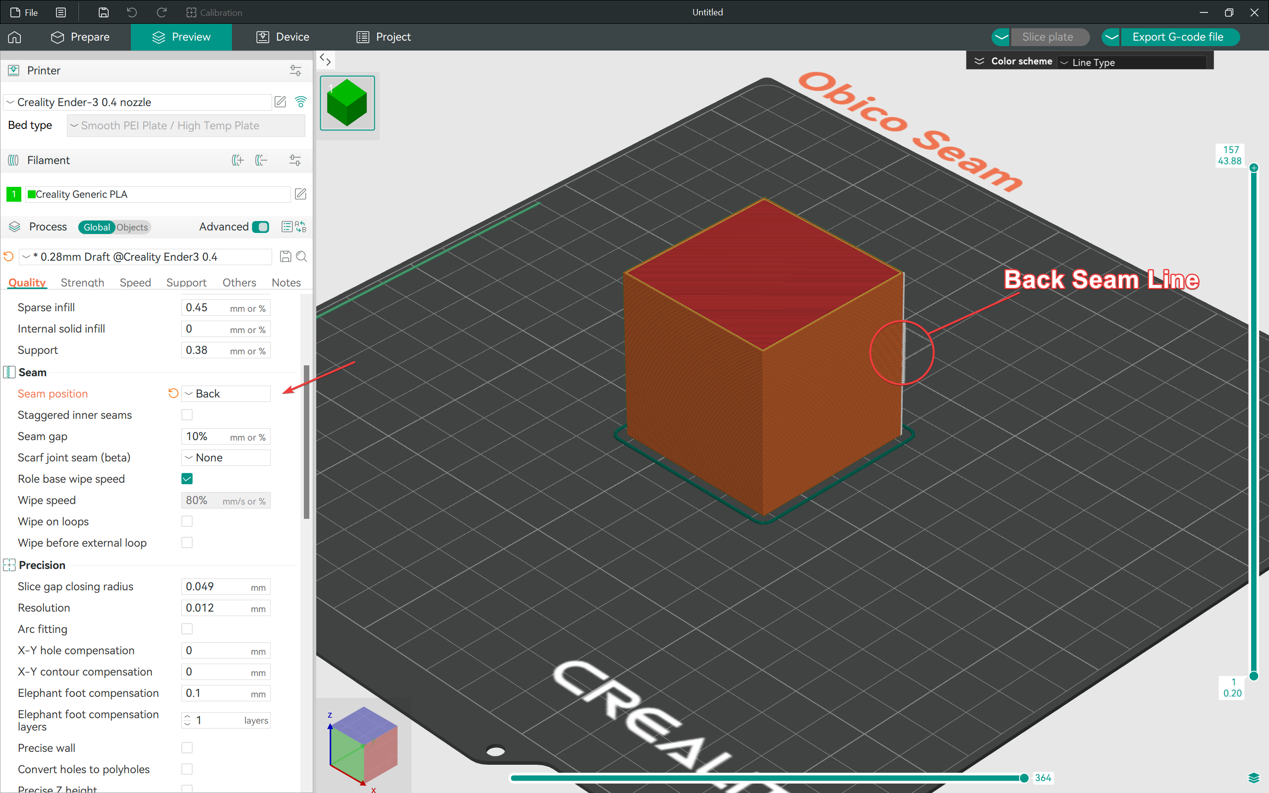Remove a filament icon
This screenshot has width=1269, height=793.
pyautogui.click(x=261, y=161)
